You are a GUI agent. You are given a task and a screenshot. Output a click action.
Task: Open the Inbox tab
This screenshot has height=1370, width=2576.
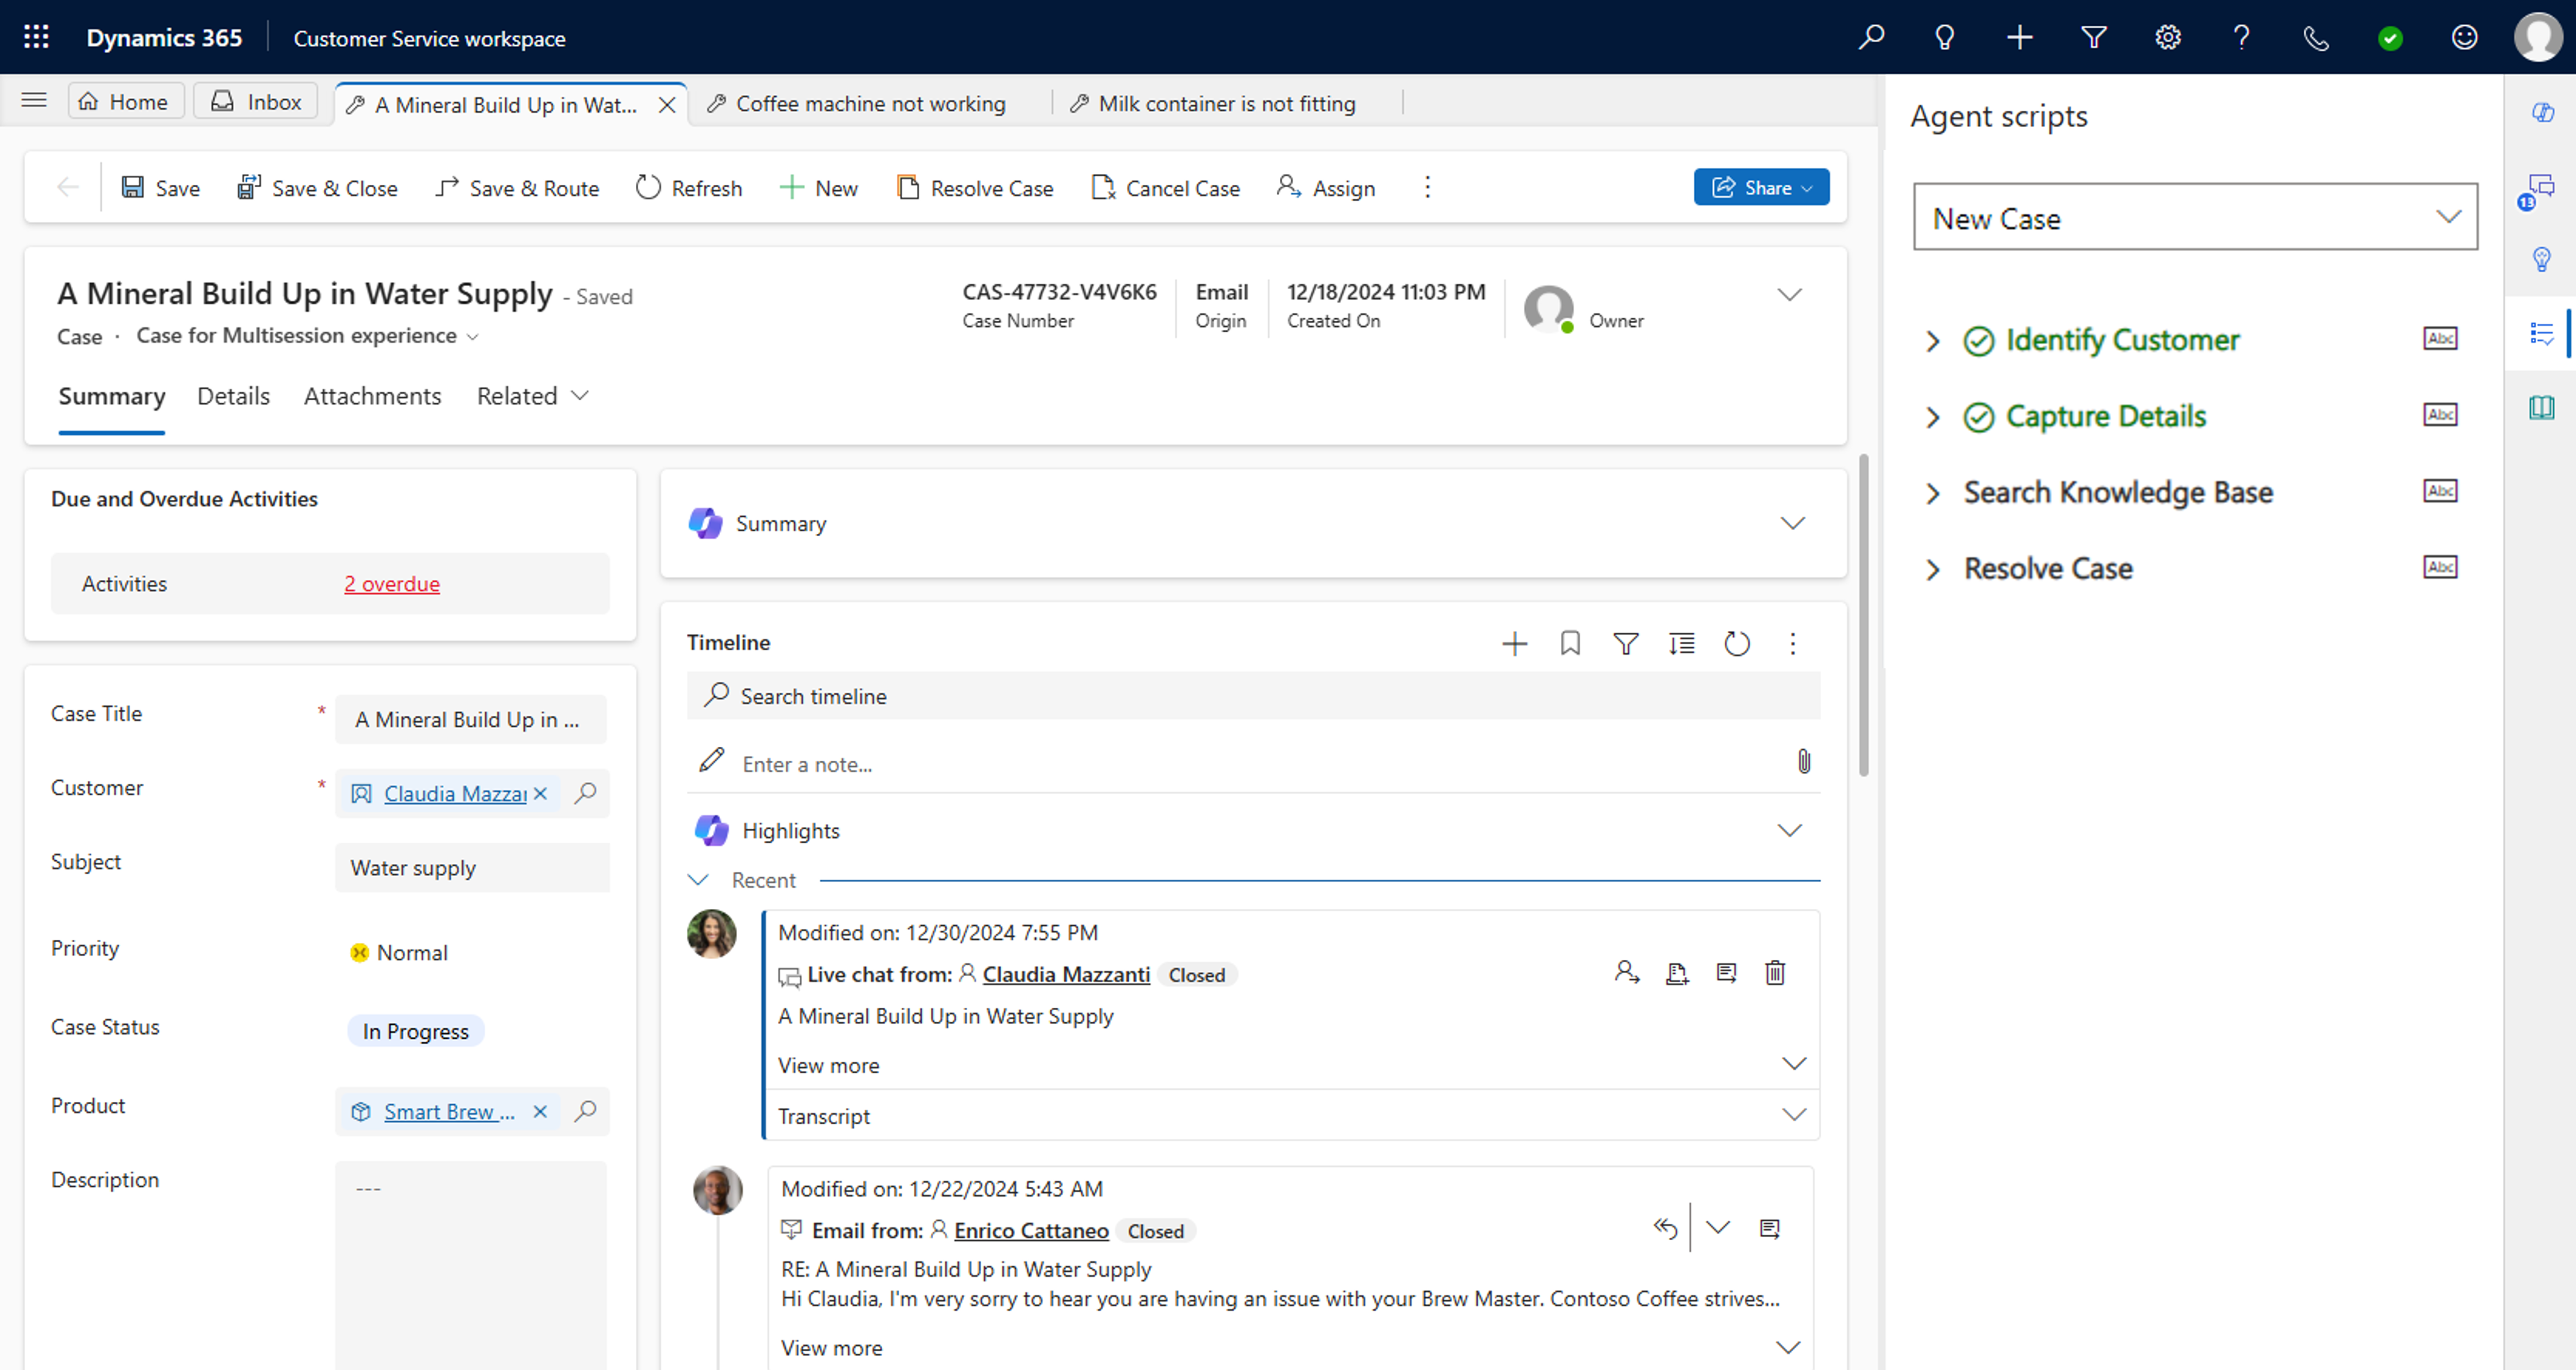[x=256, y=101]
